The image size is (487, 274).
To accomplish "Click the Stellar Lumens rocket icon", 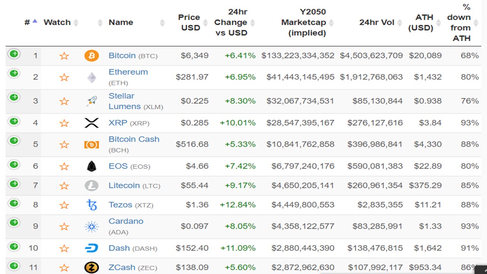I will [x=91, y=101].
